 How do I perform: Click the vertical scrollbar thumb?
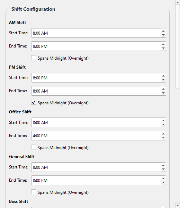pyautogui.click(x=178, y=46)
